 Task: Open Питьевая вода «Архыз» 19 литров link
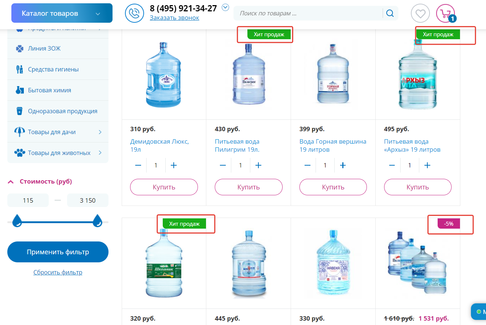pos(412,145)
